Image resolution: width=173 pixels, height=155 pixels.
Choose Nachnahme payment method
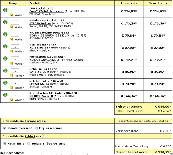5,143
